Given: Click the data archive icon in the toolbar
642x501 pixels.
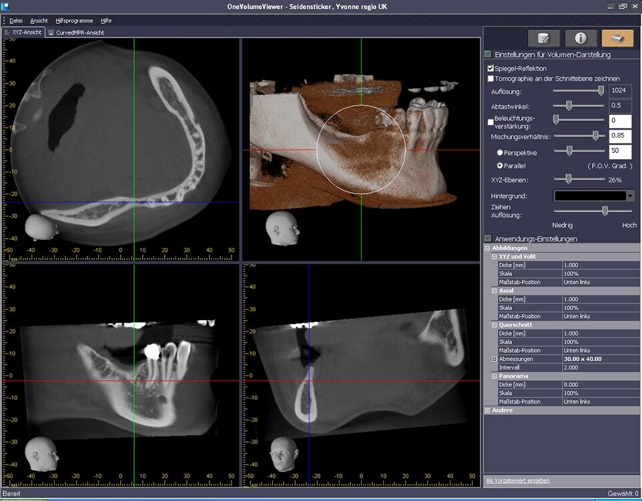Looking at the screenshot, I should click(543, 39).
